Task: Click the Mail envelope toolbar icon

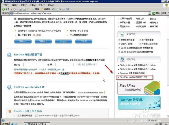Action: [58, 9]
